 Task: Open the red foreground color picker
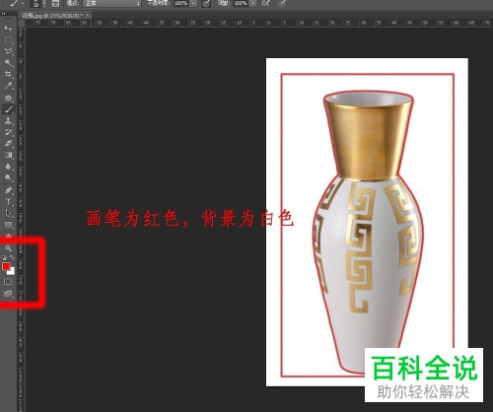(x=6, y=266)
